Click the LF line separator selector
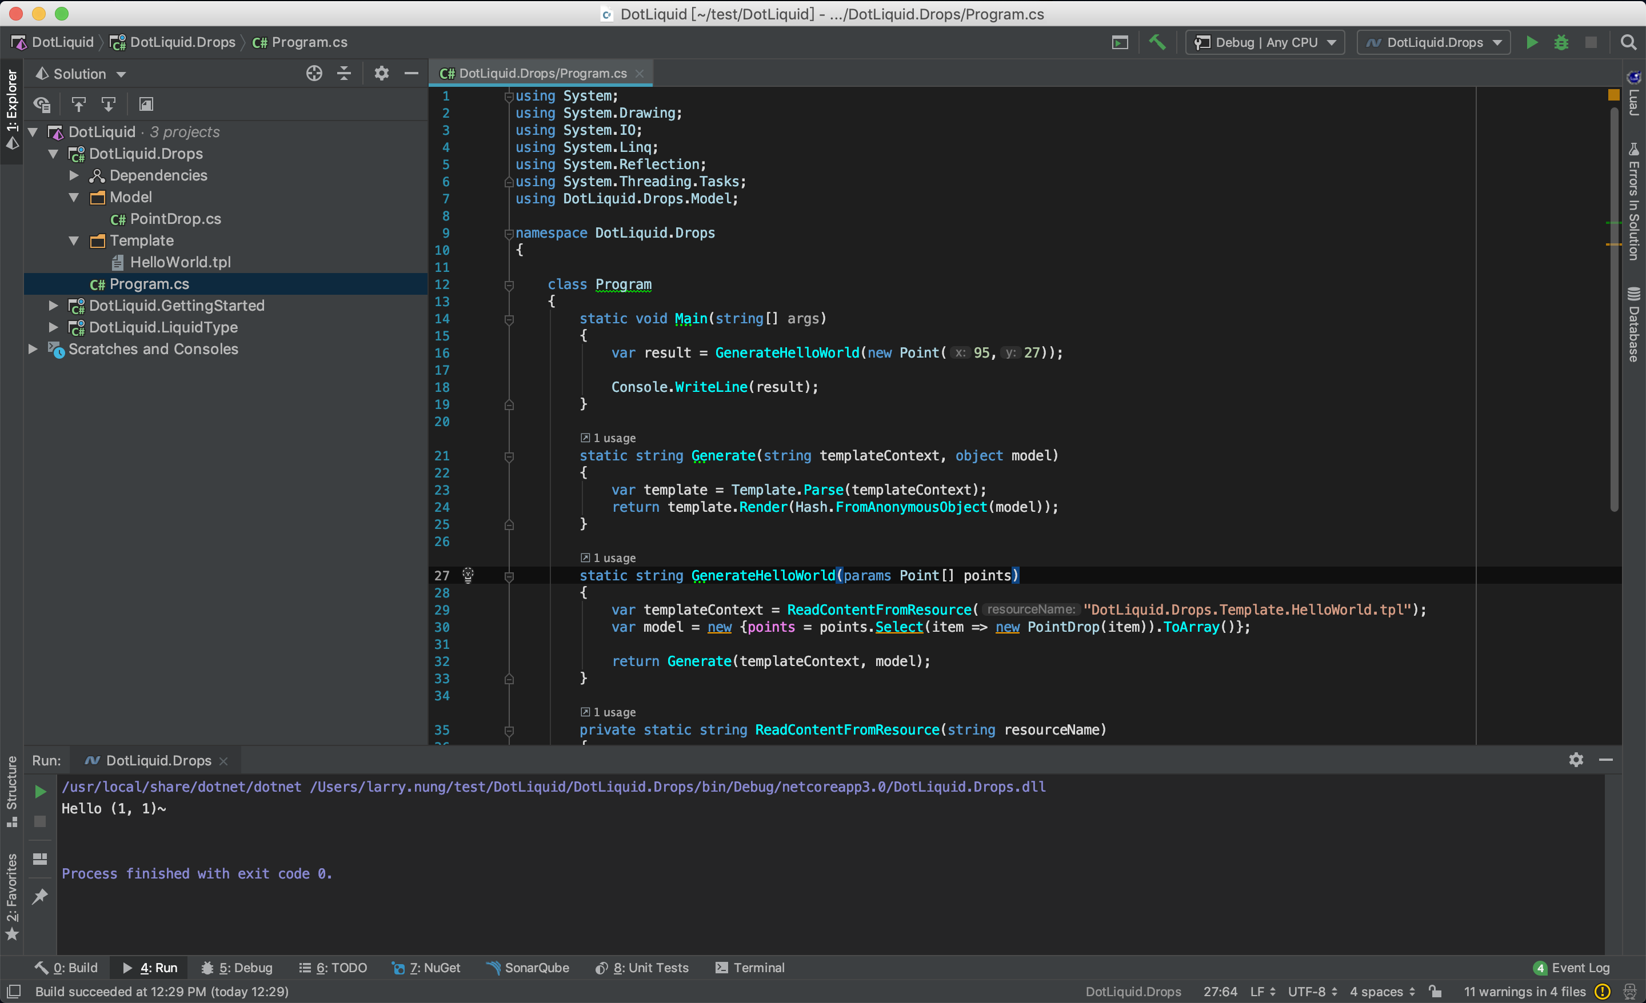The height and width of the screenshot is (1003, 1646). (1263, 992)
